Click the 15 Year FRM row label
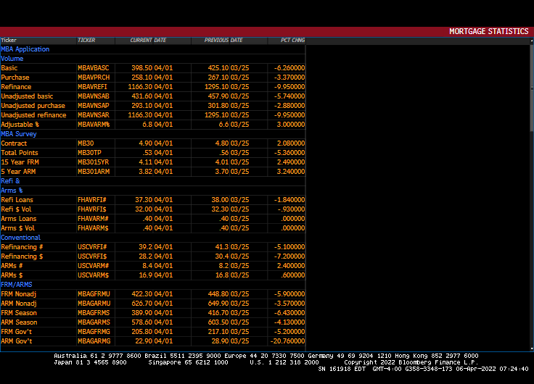 19,162
